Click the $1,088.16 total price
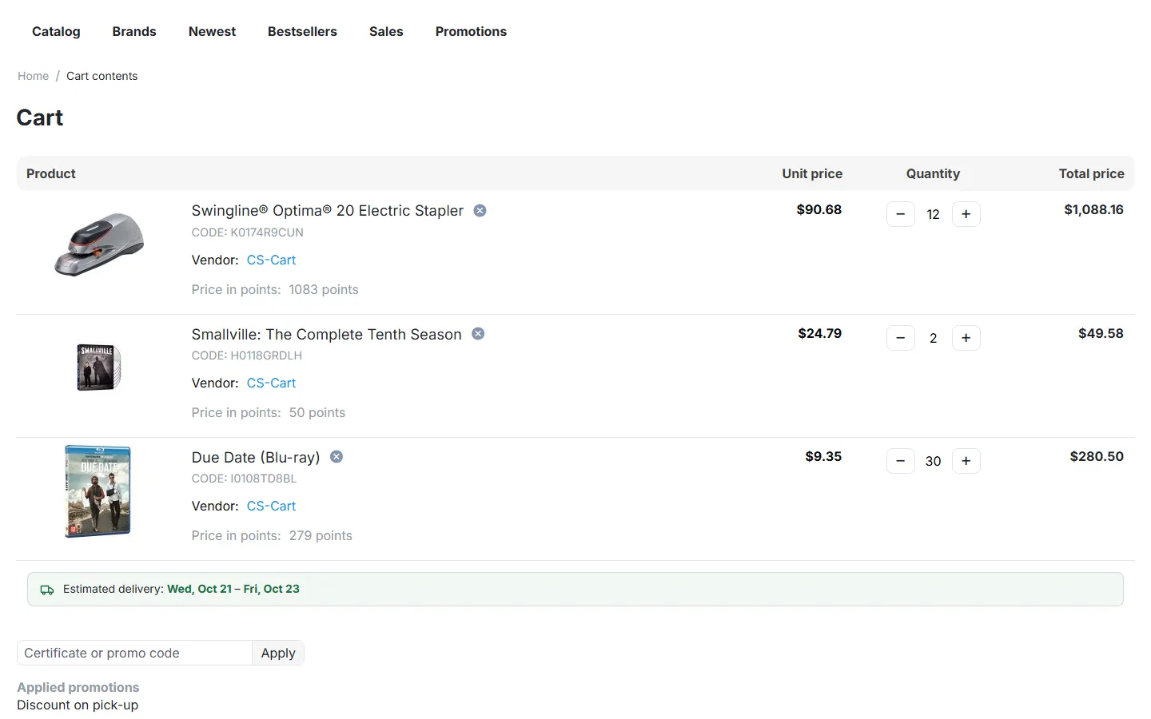The width and height of the screenshot is (1151, 719). tap(1093, 209)
